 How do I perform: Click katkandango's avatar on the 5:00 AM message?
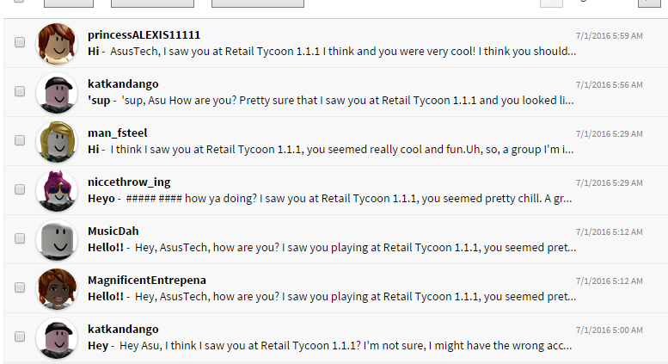(x=57, y=336)
